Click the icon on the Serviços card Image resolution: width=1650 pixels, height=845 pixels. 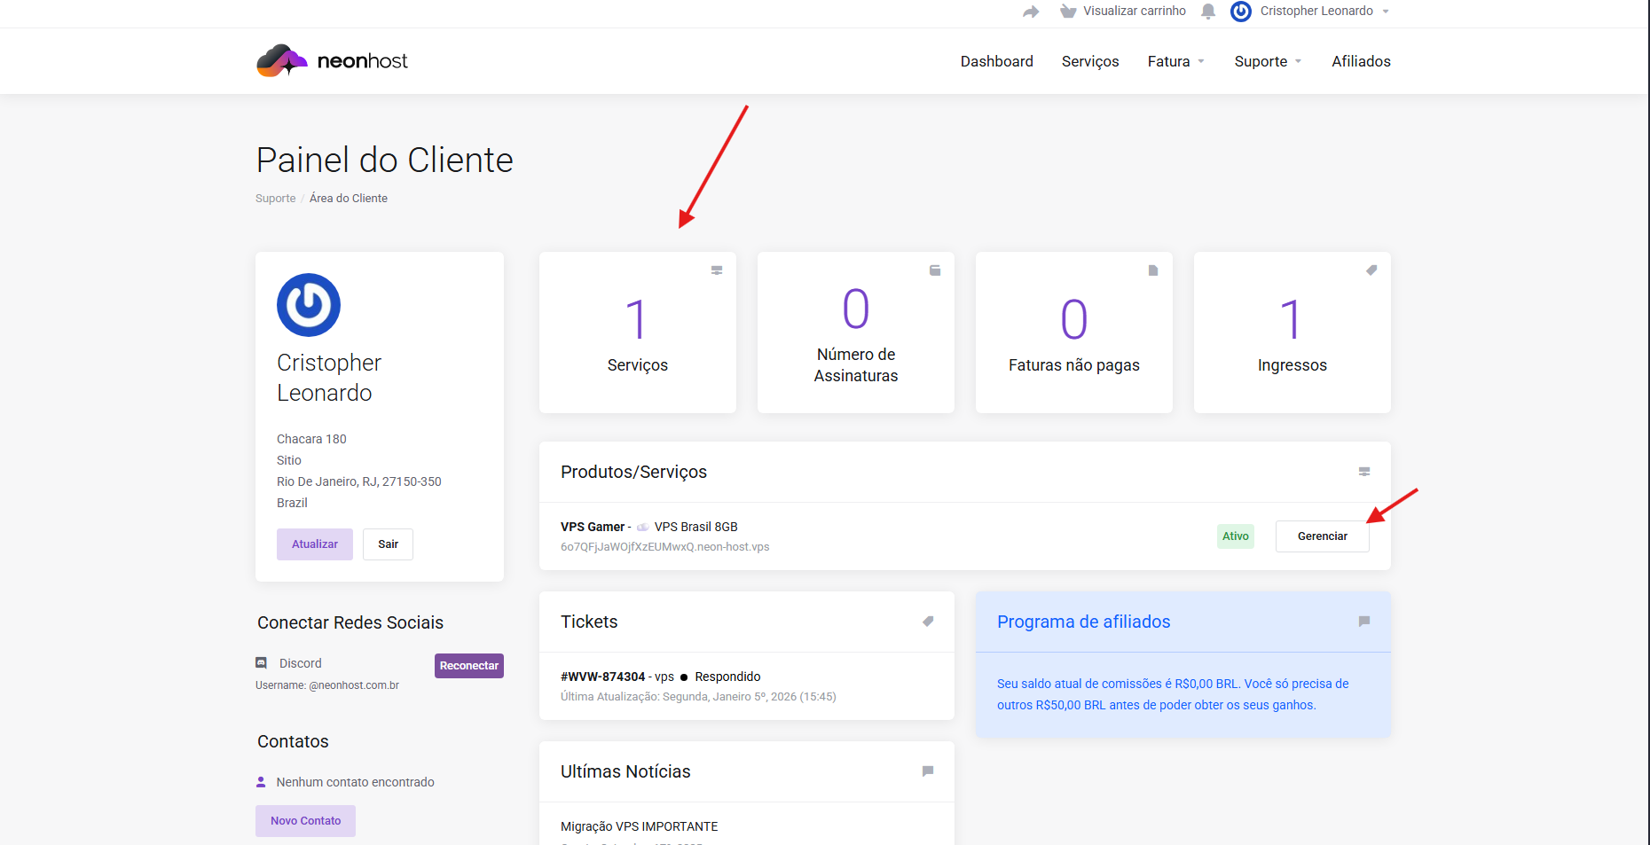[717, 270]
